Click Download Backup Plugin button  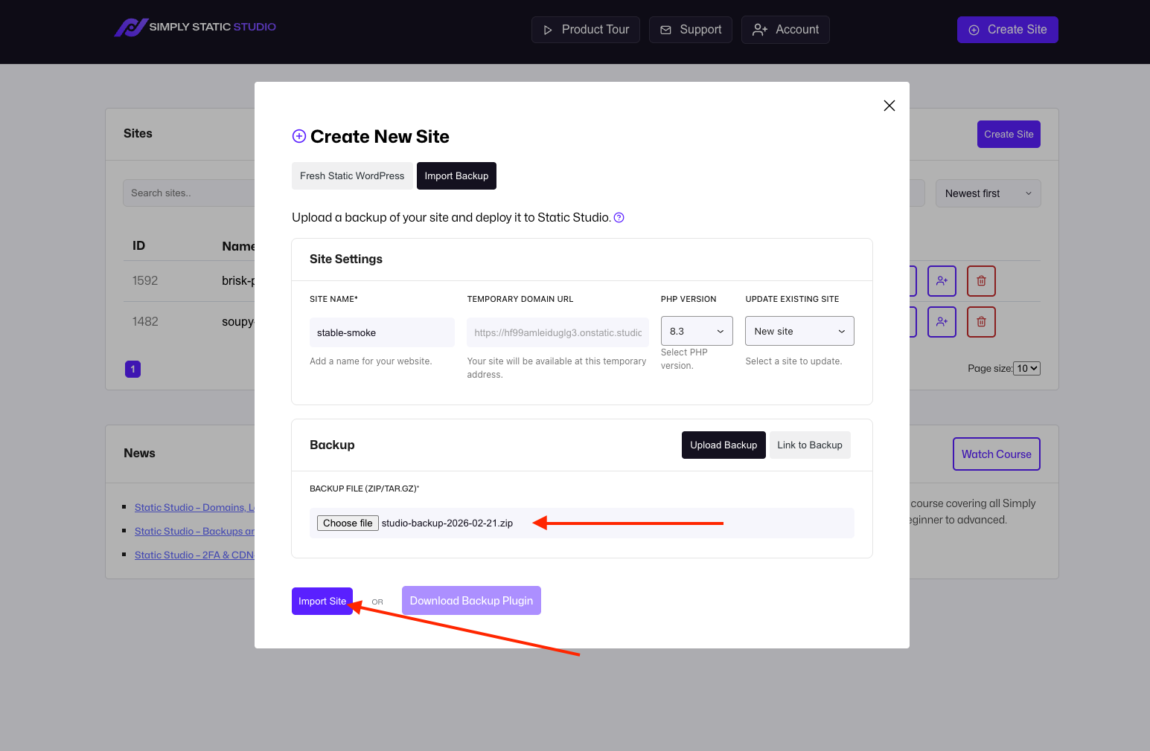pyautogui.click(x=471, y=601)
